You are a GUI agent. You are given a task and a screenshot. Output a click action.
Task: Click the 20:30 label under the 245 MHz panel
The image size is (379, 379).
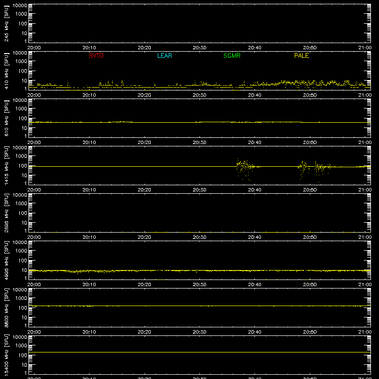coord(199,48)
